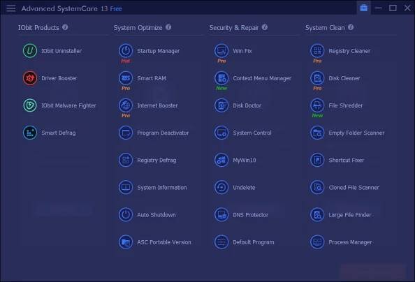Open Auto Shutdown icon

126,214
